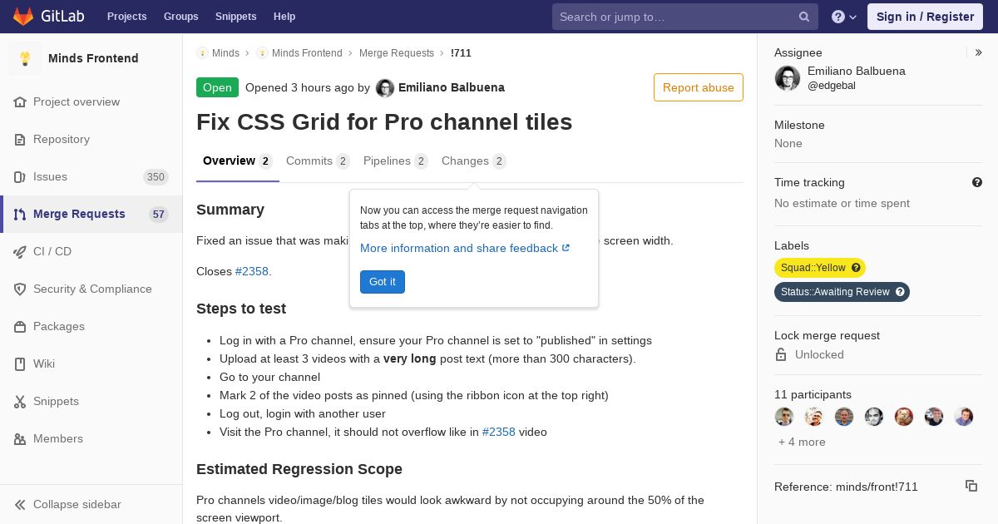Image resolution: width=998 pixels, height=524 pixels.
Task: Collapse the right sidebar with the chevron
Action: click(x=979, y=52)
